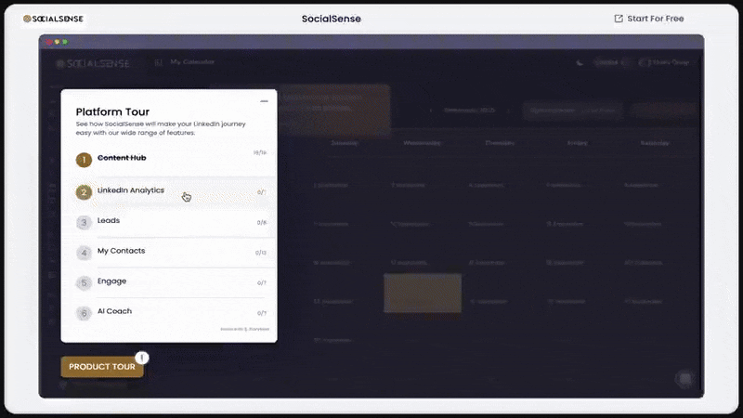
Task: Click the green traffic-light dot in the app window
Action: pyautogui.click(x=65, y=42)
